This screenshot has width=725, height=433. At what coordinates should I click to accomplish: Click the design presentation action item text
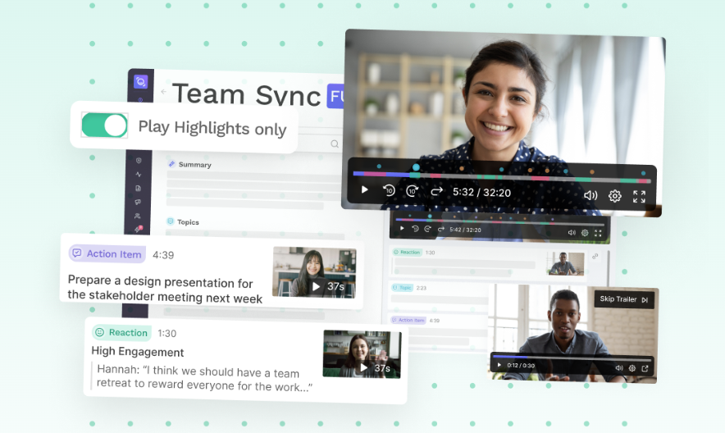click(x=165, y=289)
